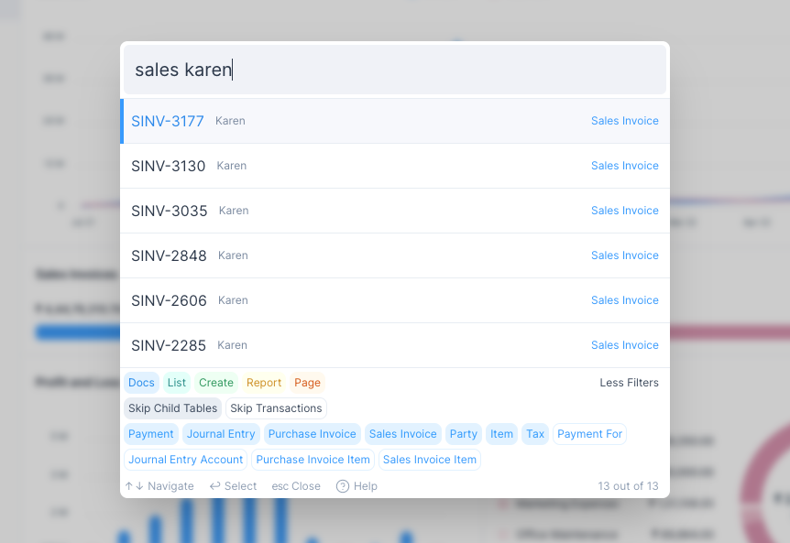This screenshot has height=543, width=790.
Task: Enable Skip Child Tables option
Action: click(173, 408)
